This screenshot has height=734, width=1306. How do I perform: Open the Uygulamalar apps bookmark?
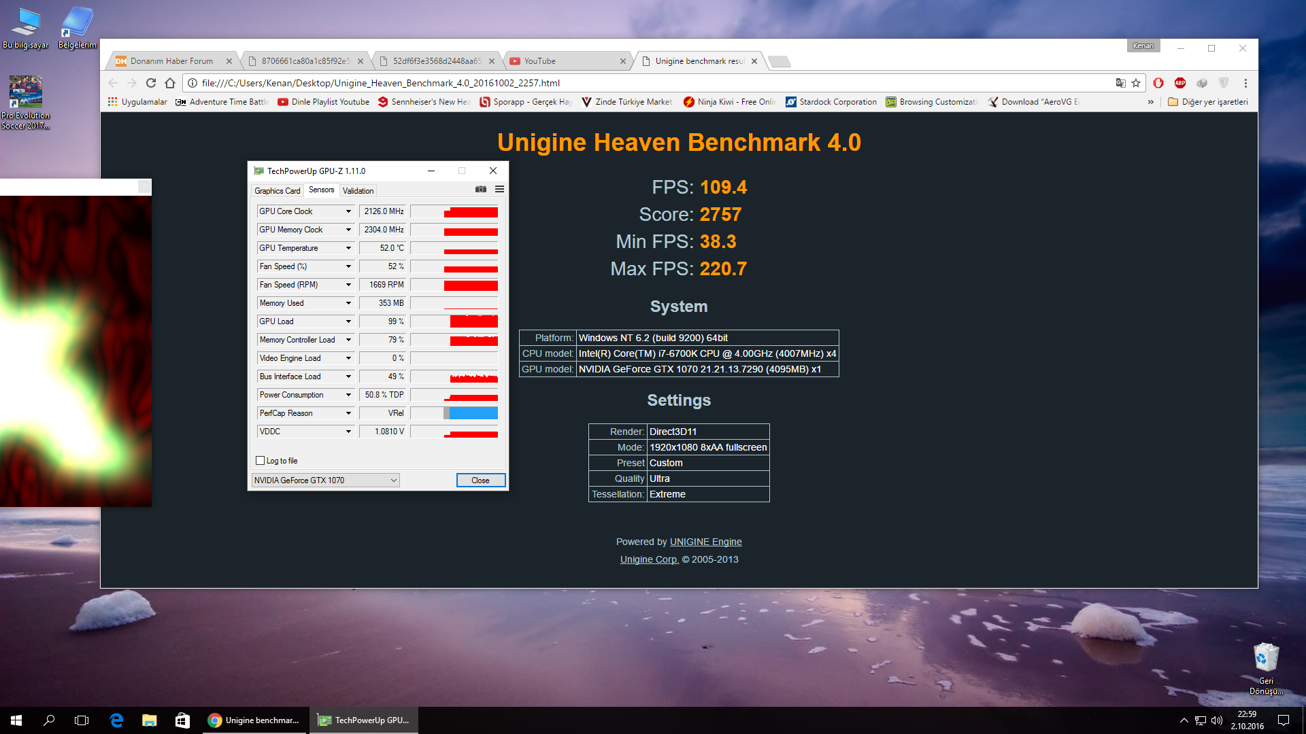137,102
